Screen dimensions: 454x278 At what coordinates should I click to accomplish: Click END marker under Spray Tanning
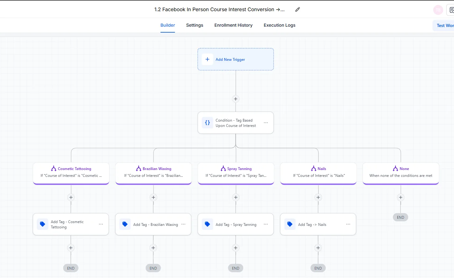point(236,268)
